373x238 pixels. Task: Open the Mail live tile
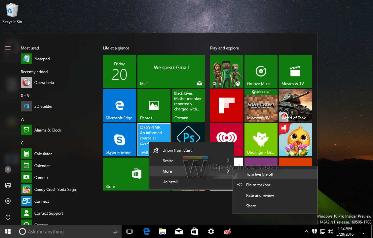click(x=171, y=71)
